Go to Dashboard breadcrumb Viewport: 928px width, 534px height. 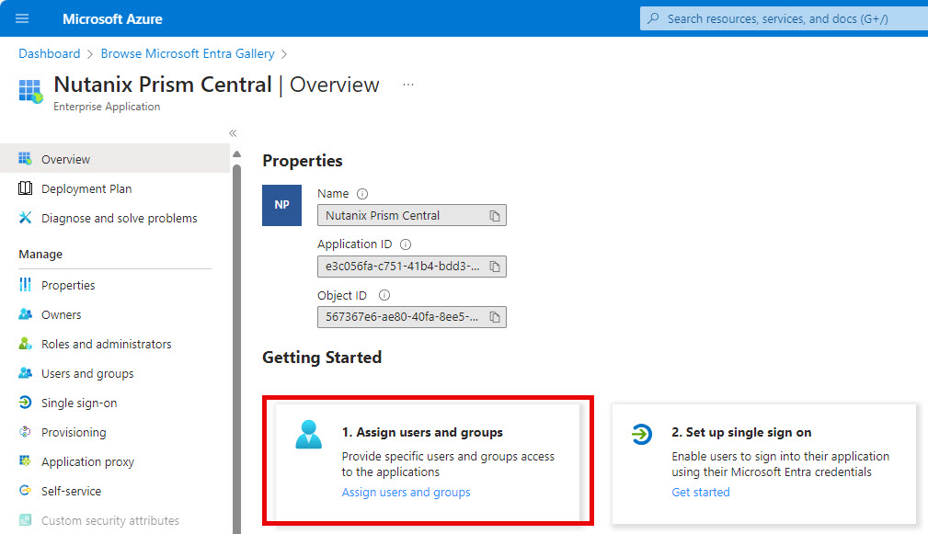(x=49, y=53)
